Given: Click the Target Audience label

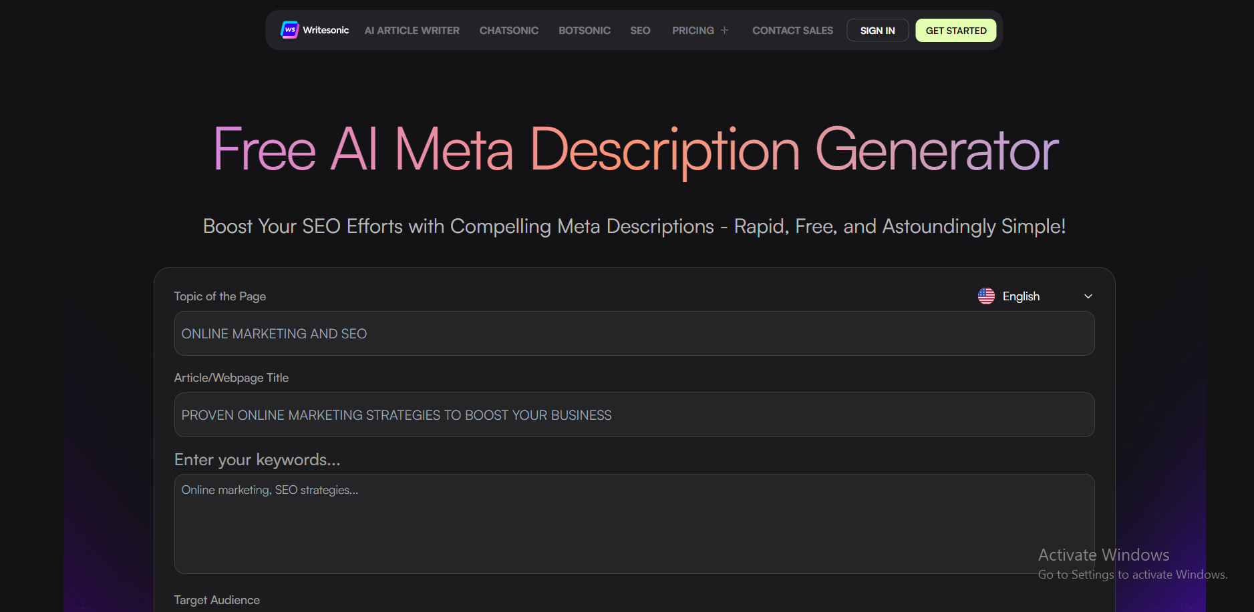Looking at the screenshot, I should [x=216, y=599].
